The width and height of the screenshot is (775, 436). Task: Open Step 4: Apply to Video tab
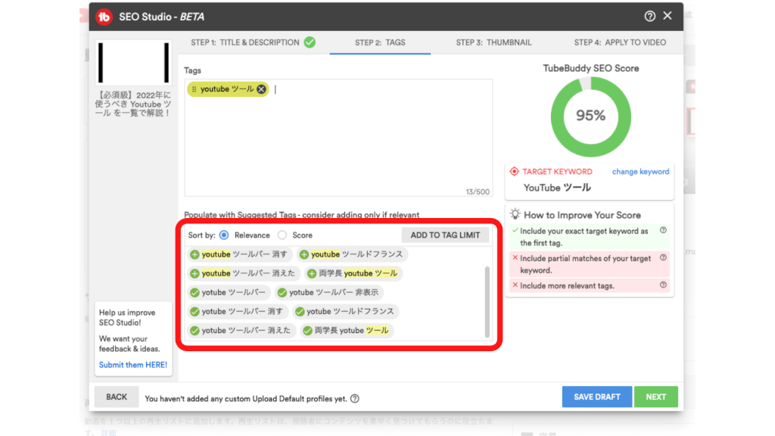click(x=620, y=42)
